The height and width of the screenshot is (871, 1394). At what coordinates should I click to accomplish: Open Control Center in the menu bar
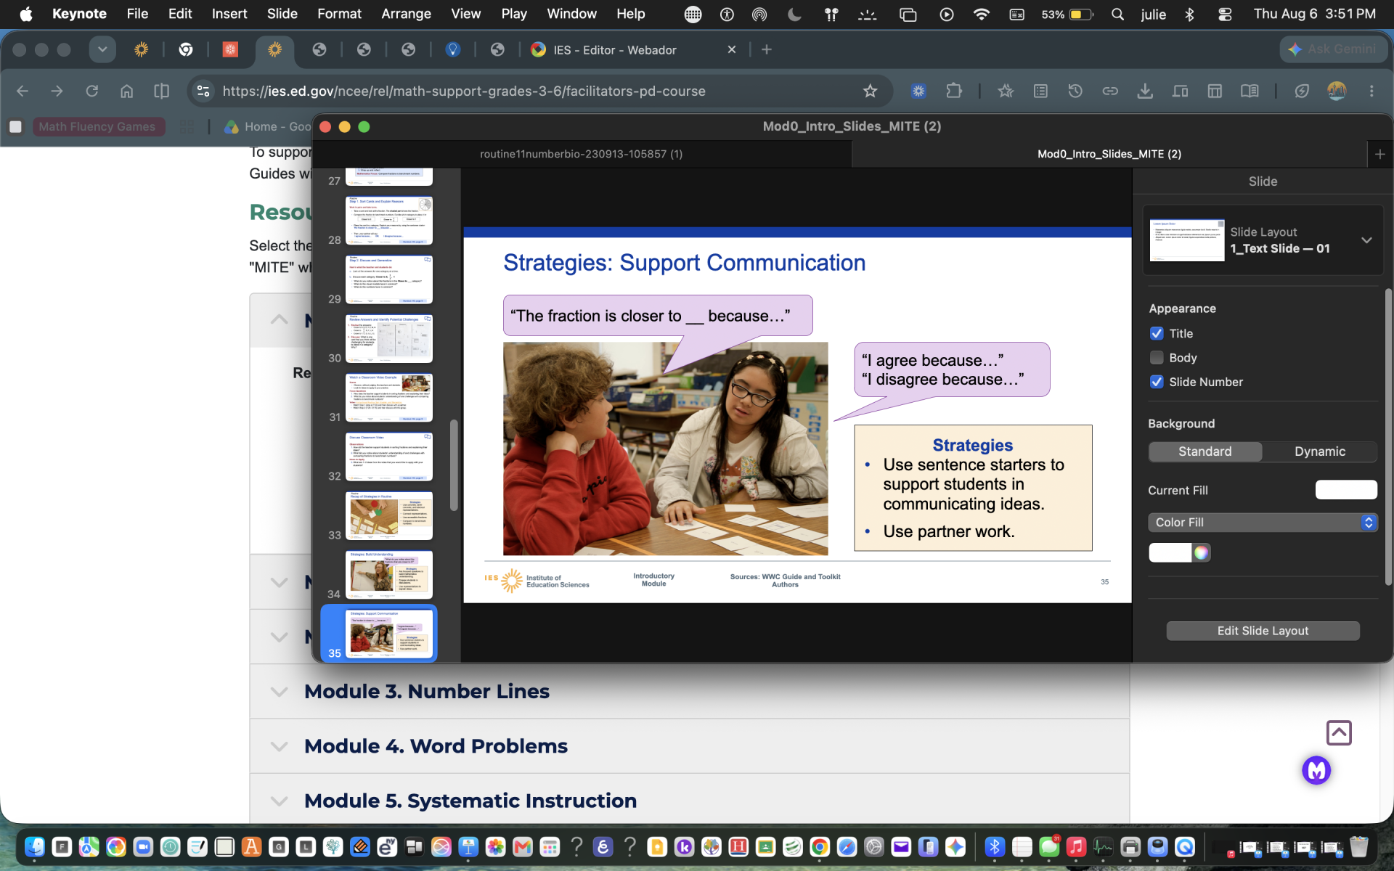point(1225,14)
